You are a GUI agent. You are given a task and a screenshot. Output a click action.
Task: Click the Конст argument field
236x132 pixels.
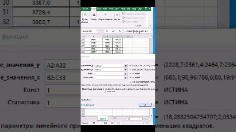(x=110, y=73)
